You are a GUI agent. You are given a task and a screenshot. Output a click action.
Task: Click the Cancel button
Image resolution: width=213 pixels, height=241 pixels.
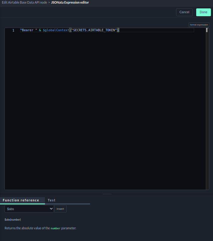click(184, 12)
